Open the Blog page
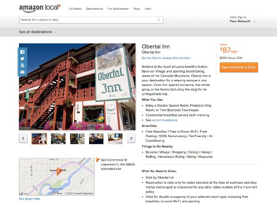 [x=136, y=9]
